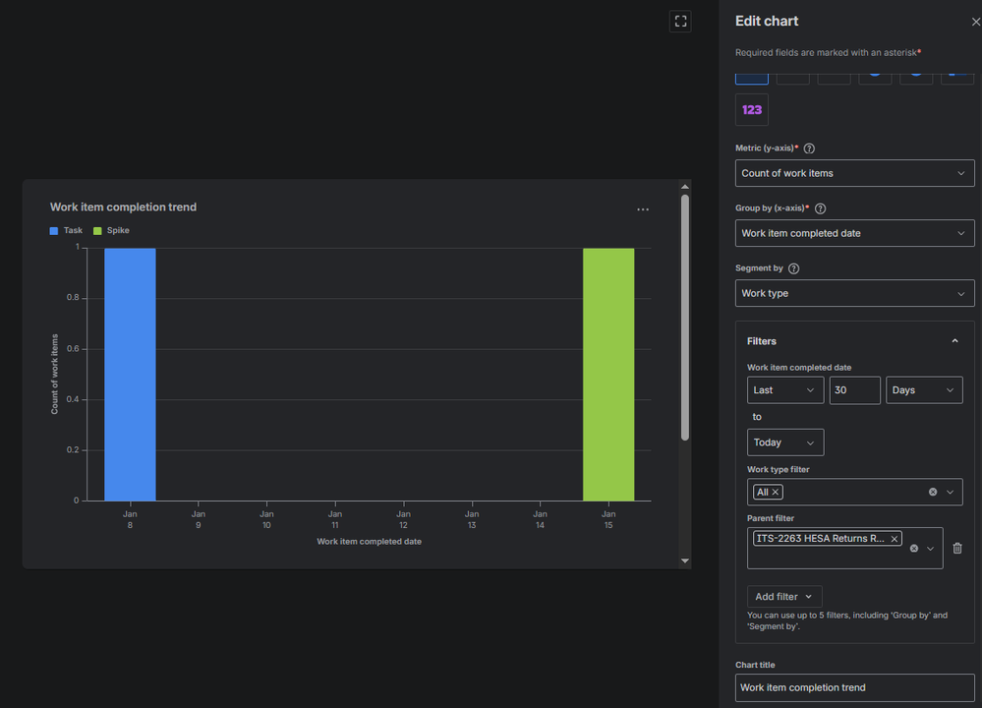982x708 pixels.
Task: Remove the ITS-2263 HESA Returns tag
Action: pyautogui.click(x=895, y=539)
